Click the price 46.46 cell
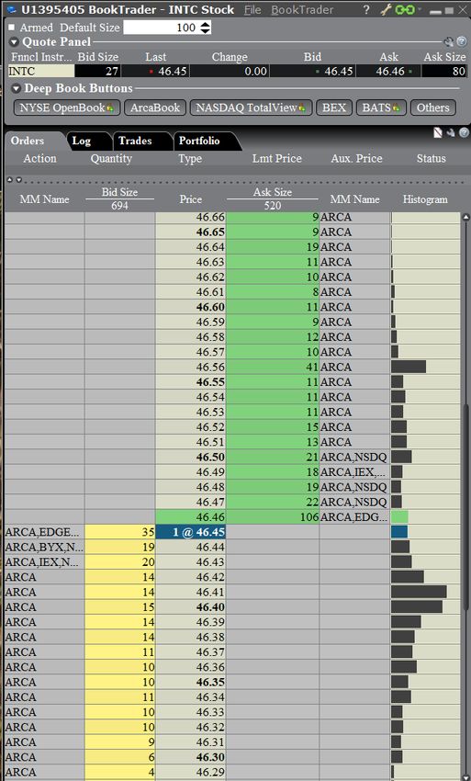 pyautogui.click(x=191, y=517)
